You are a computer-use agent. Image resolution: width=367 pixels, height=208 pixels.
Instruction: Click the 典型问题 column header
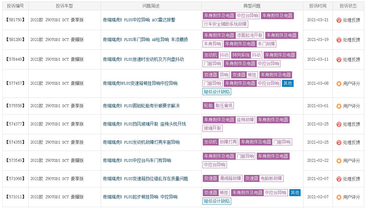point(252,6)
